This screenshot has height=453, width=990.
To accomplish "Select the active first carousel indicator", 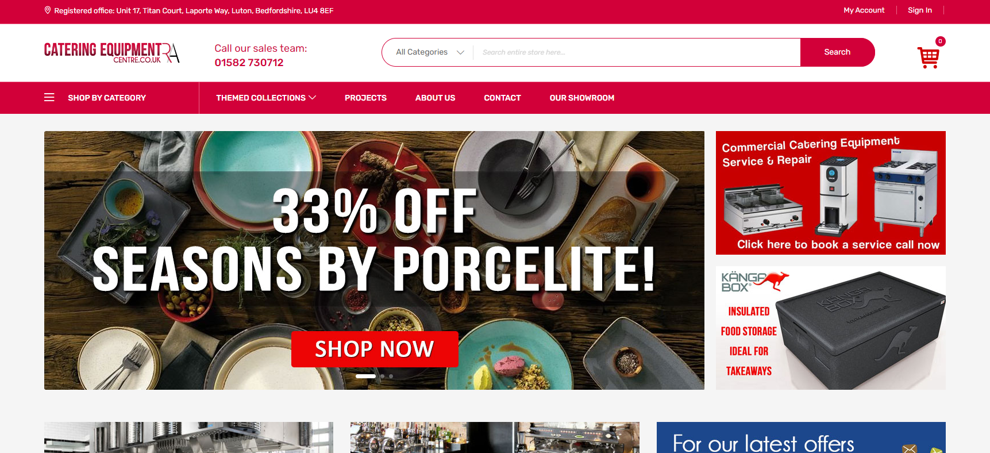I will pos(365,376).
